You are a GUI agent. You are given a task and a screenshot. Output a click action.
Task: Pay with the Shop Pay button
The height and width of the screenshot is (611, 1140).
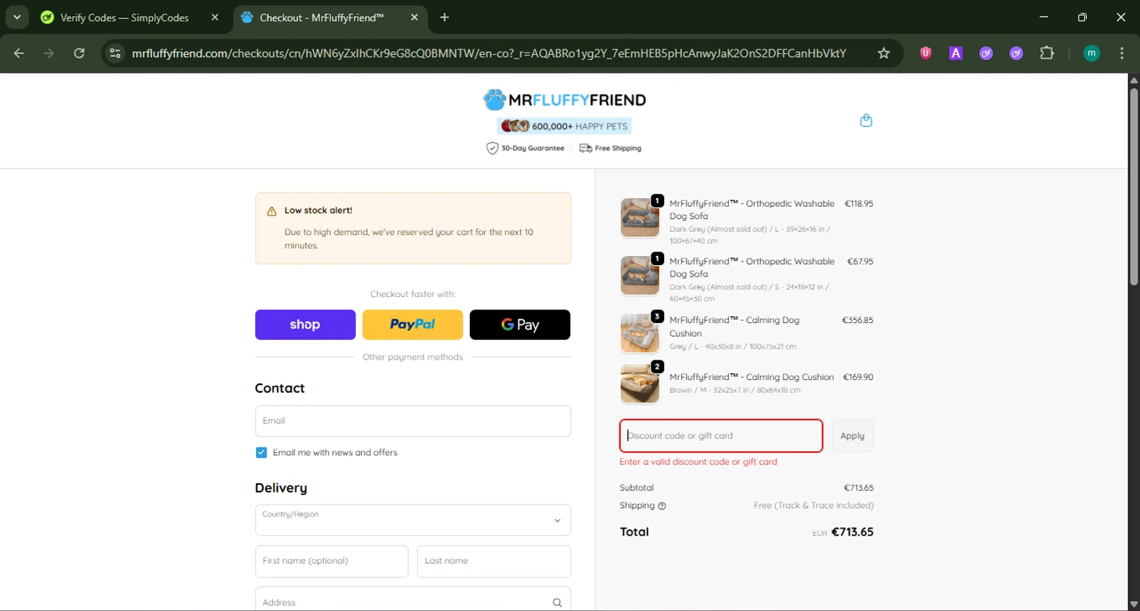pos(306,324)
